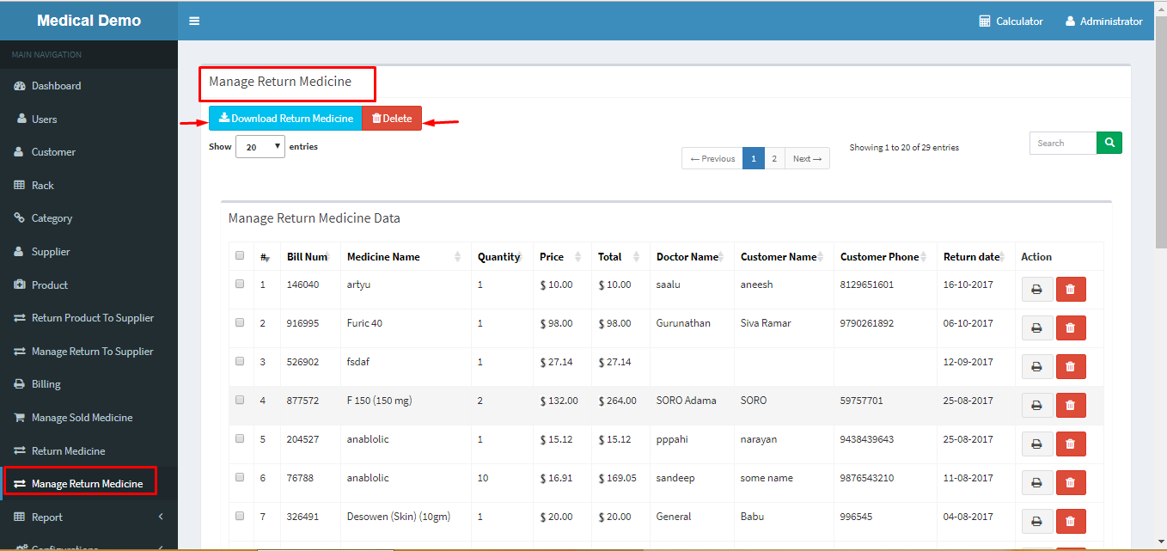Delete row 5 anablolic by pppahi
The height and width of the screenshot is (551, 1167).
[1071, 444]
